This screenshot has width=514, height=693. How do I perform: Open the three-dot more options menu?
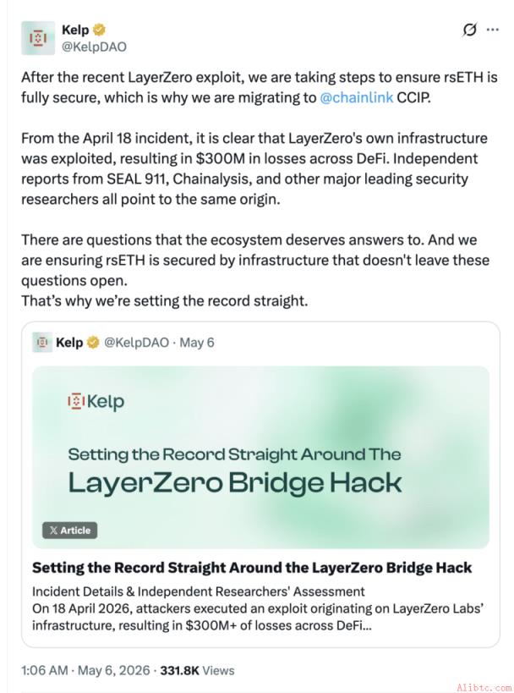coord(492,30)
